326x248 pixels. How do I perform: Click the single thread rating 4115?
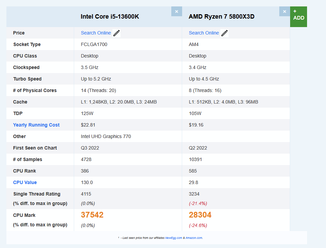pyautogui.click(x=86, y=194)
